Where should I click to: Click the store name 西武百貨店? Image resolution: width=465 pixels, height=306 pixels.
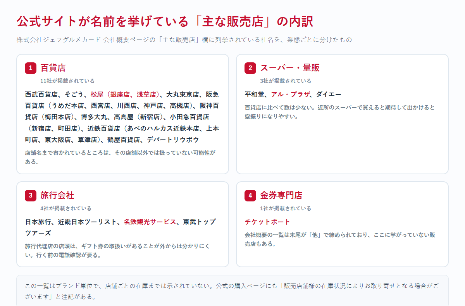pyautogui.click(x=41, y=94)
